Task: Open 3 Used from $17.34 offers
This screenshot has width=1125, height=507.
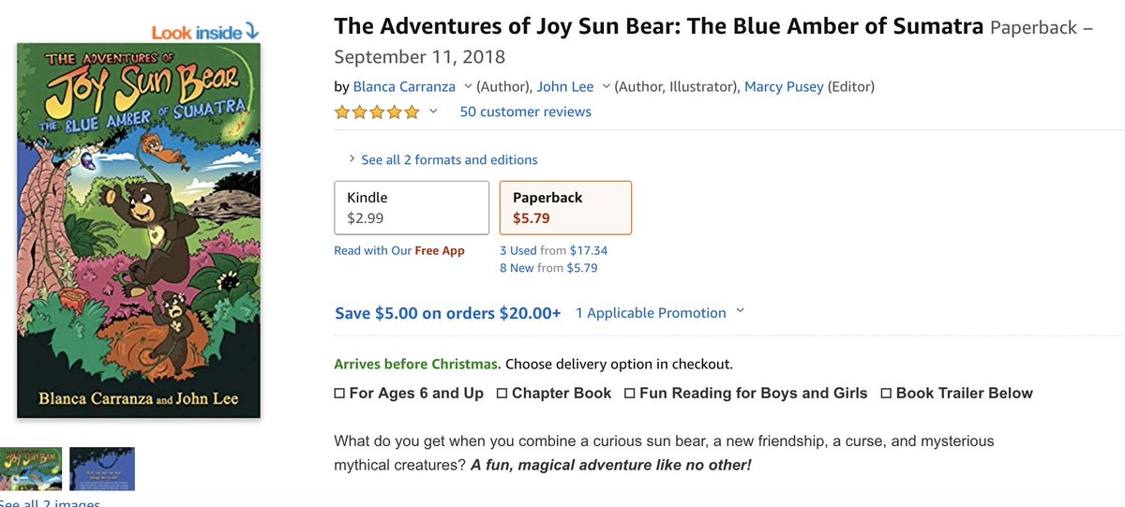Action: 553,250
